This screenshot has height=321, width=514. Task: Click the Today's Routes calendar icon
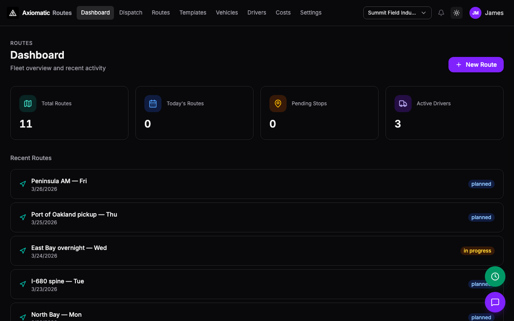click(153, 104)
